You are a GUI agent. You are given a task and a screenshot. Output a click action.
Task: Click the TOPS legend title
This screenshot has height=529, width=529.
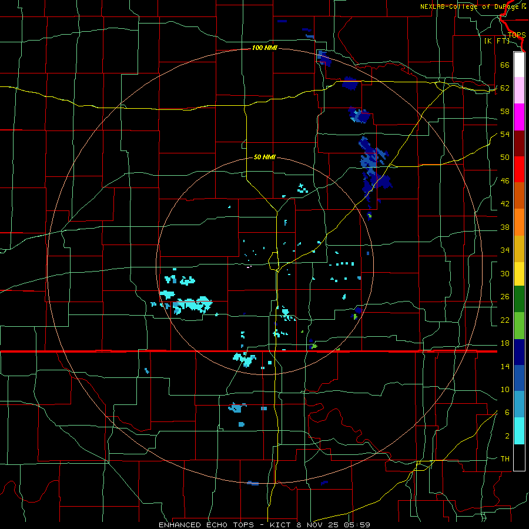[517, 35]
